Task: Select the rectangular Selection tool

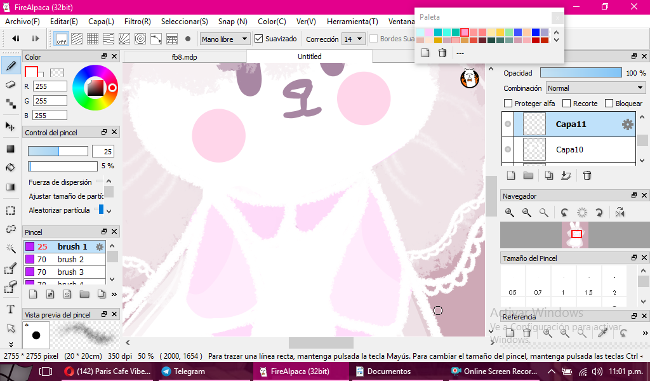Action: [11, 211]
